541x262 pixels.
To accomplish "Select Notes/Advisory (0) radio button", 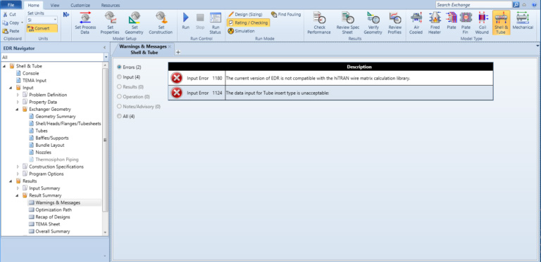I will coord(119,107).
